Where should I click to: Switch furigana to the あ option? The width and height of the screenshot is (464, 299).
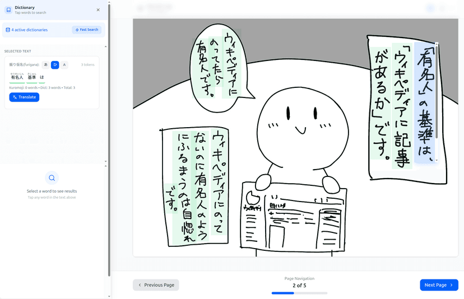(45, 65)
